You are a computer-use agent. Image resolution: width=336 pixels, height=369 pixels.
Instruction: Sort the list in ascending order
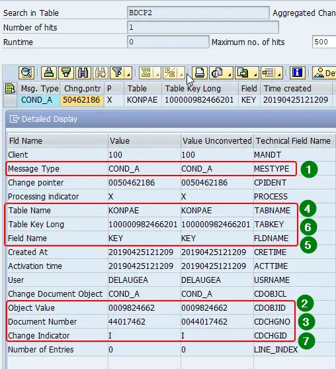49,73
